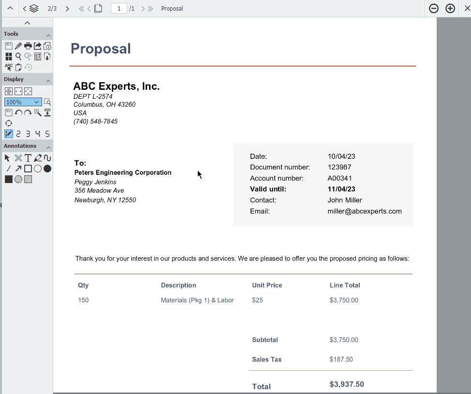Viewport: 471px width, 394px height.
Task: Collapse the Display panel section
Action: coord(48,80)
